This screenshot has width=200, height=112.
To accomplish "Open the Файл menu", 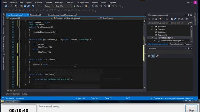I will [5, 2].
